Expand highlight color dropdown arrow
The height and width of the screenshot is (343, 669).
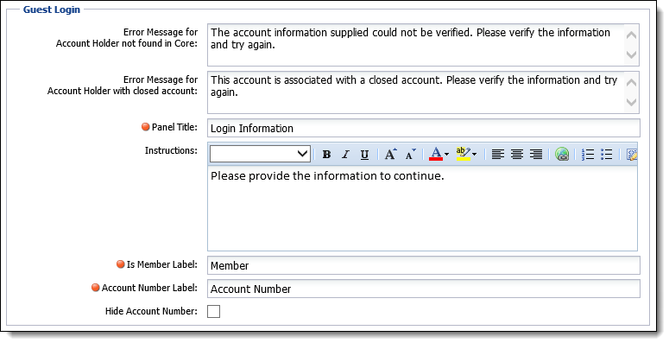[475, 154]
